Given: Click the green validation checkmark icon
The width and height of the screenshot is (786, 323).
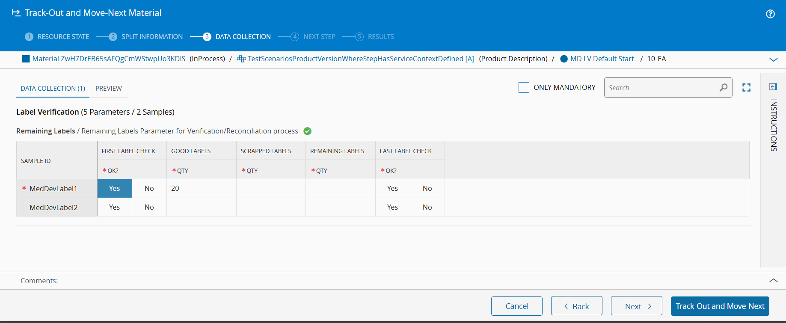Looking at the screenshot, I should click(307, 131).
